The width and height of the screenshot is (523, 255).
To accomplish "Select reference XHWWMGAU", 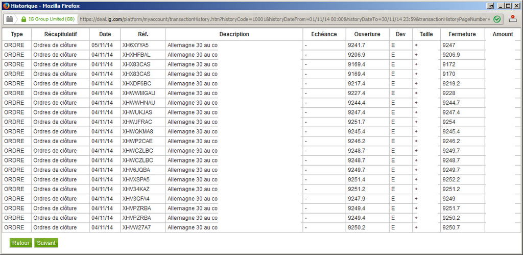I will click(x=139, y=93).
